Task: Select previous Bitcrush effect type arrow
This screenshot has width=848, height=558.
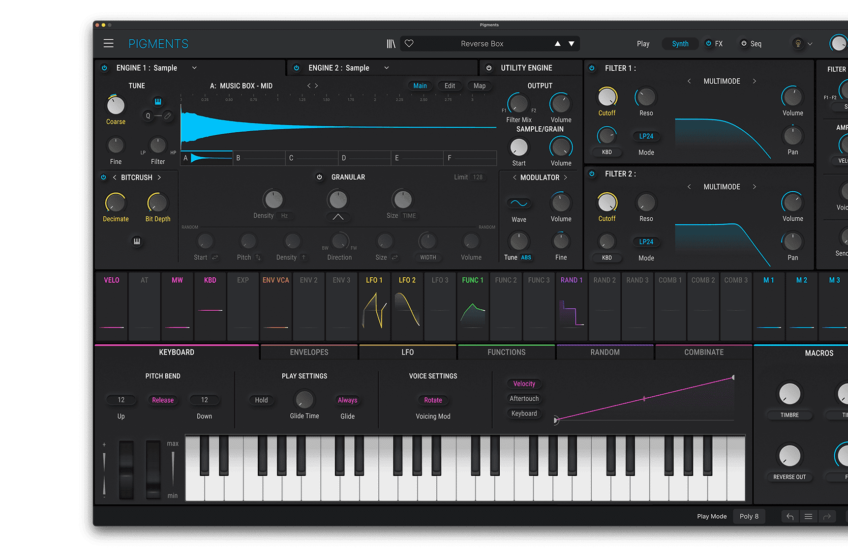Action: pos(115,177)
